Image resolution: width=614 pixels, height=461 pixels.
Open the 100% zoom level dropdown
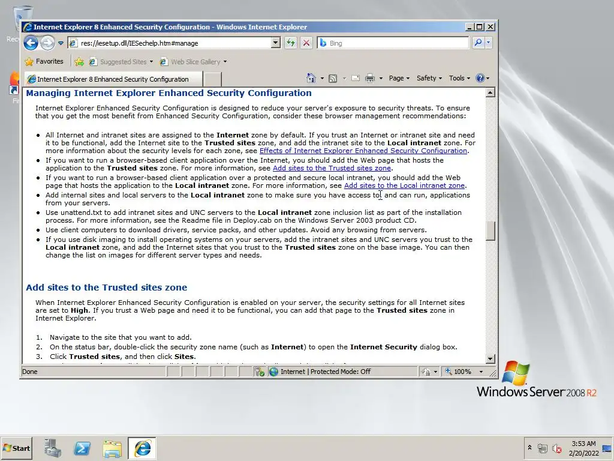(x=481, y=372)
